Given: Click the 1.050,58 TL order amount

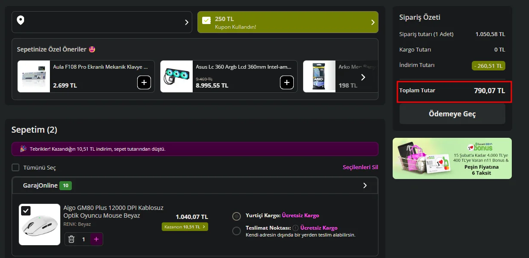Looking at the screenshot, I should pyautogui.click(x=490, y=34).
